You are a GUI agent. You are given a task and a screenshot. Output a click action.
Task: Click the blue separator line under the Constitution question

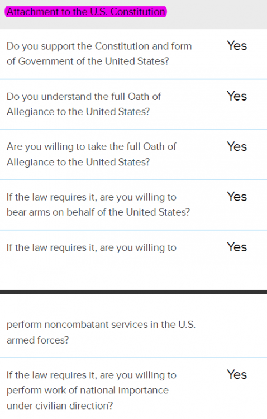(x=133, y=79)
